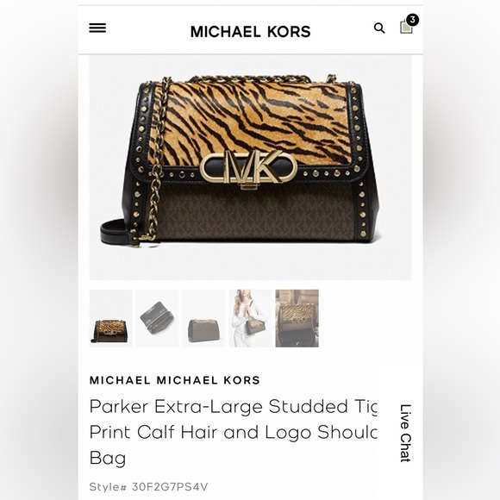Select the lifestyle car seat thumbnail
Viewport: 500px width, 500px height.
point(297,318)
